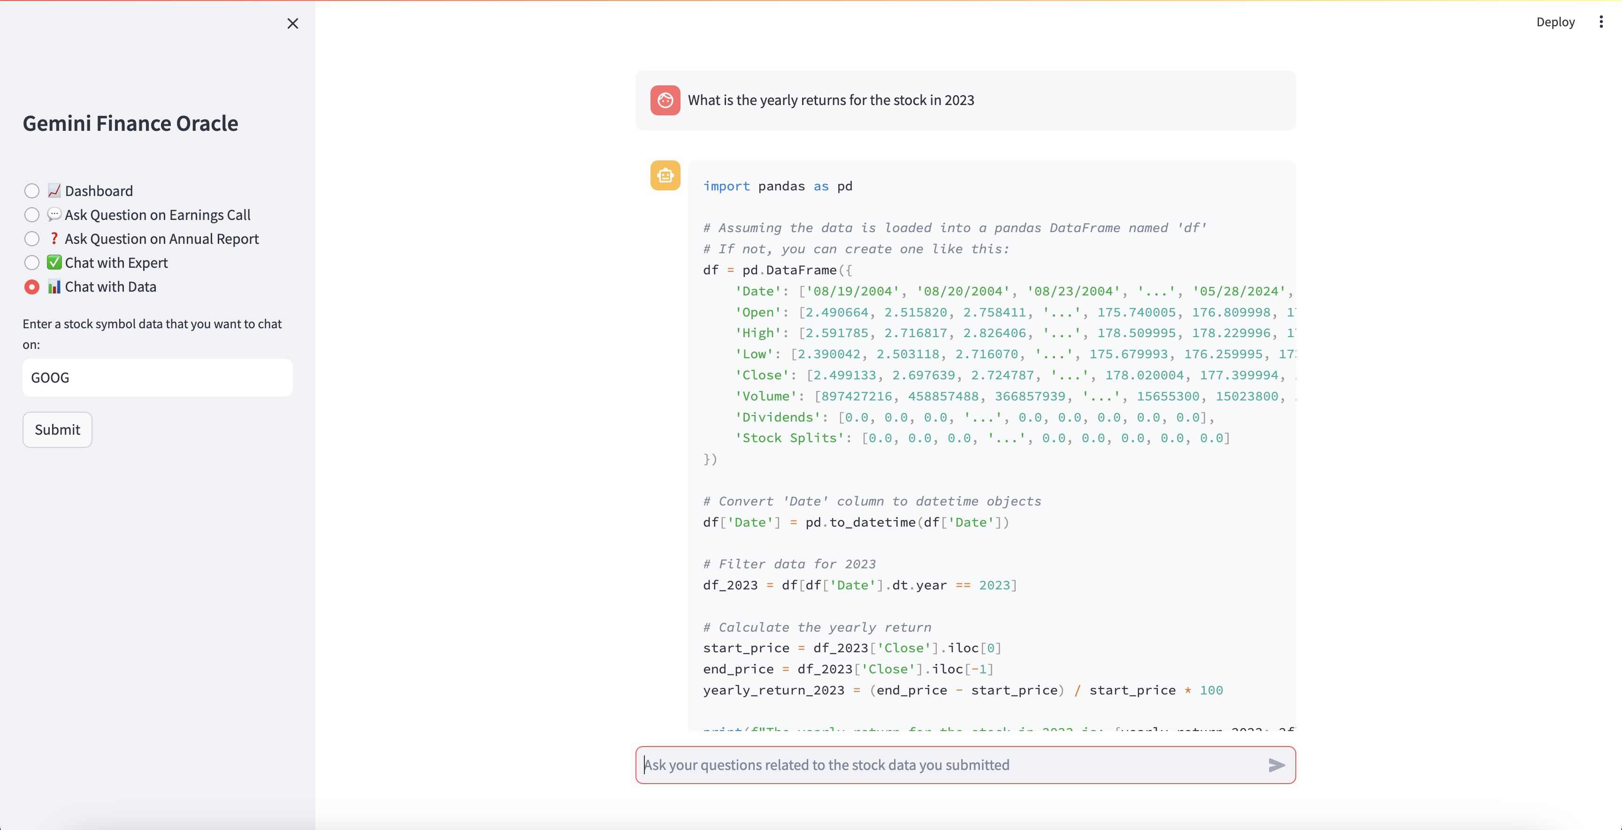Open the three-dot main menu
Image resolution: width=1622 pixels, height=830 pixels.
(1600, 22)
